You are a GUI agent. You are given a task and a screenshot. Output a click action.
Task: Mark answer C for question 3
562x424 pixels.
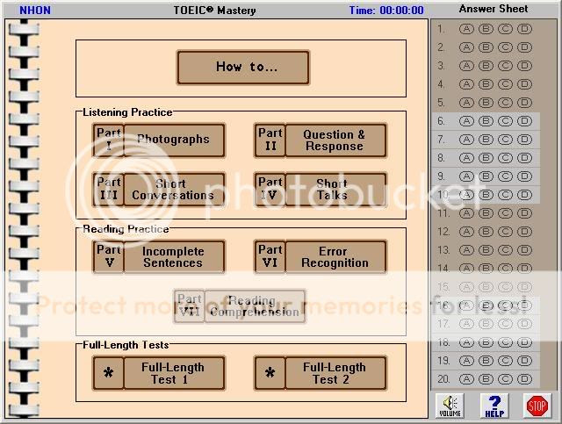point(505,66)
